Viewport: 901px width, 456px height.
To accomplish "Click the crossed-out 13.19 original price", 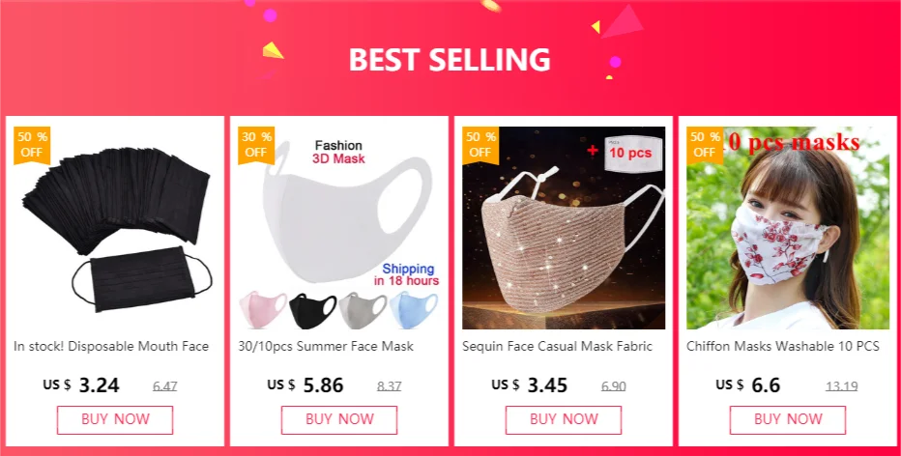I will 841,385.
